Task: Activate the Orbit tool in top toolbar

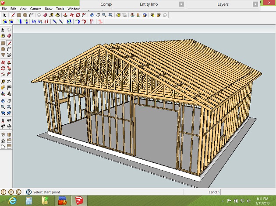Action: pyautogui.click(x=92, y=15)
